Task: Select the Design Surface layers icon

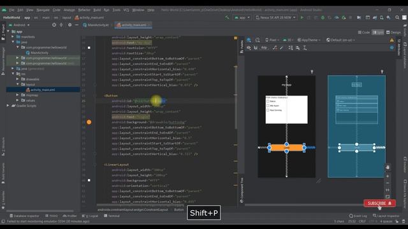Action: tap(249, 40)
